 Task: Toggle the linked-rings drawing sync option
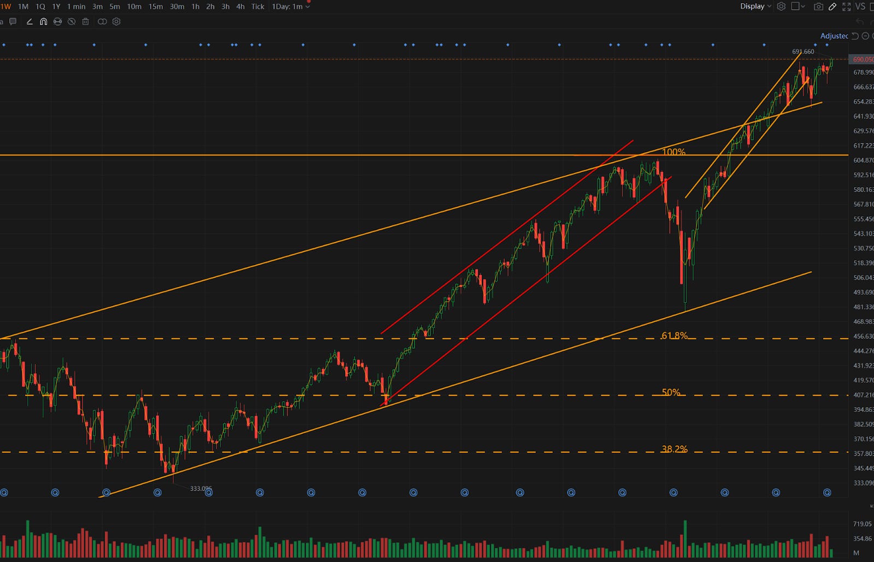point(103,22)
